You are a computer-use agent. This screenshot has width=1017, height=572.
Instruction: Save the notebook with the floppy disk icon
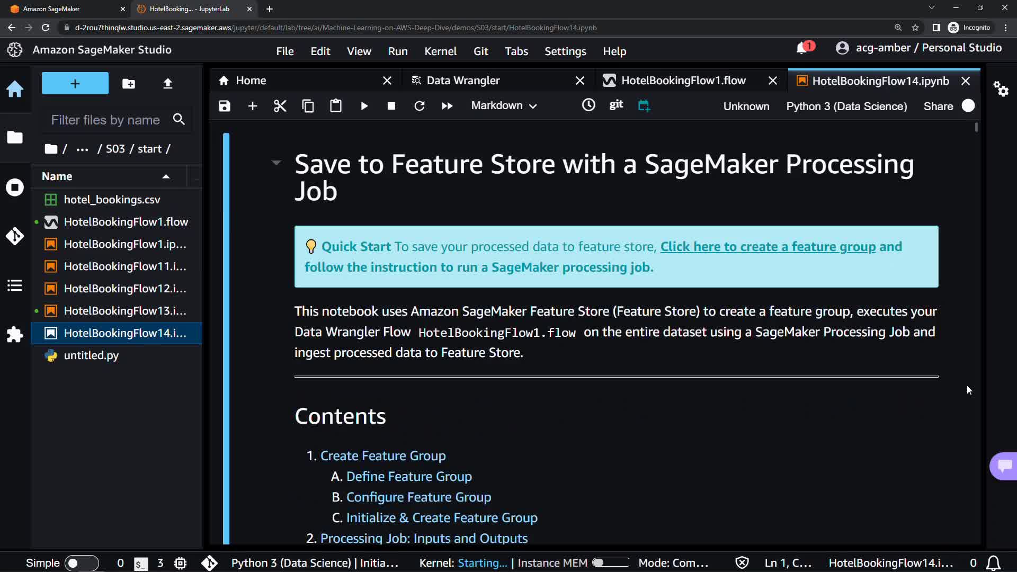click(225, 106)
